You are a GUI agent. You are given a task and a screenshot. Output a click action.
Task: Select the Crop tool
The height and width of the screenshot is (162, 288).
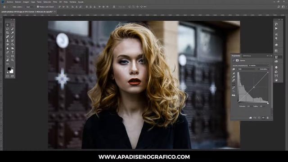click(8, 33)
